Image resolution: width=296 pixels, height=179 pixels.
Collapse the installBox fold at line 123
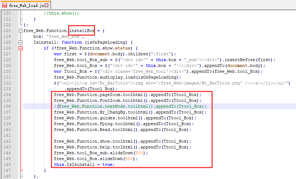[20, 31]
